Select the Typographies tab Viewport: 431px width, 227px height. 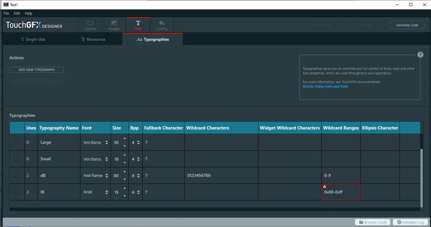pyautogui.click(x=153, y=39)
